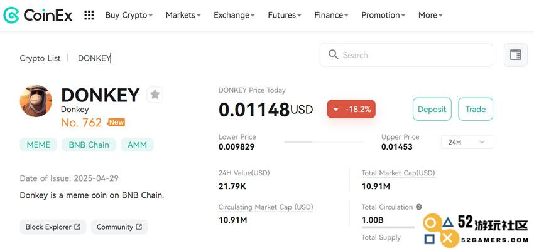The width and height of the screenshot is (534, 251).
Task: Open the Block Explorer external link
Action: pyautogui.click(x=53, y=227)
